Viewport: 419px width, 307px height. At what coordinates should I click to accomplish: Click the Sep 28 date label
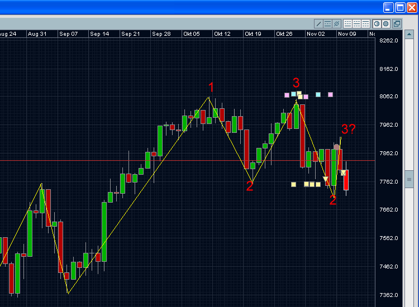(161, 34)
